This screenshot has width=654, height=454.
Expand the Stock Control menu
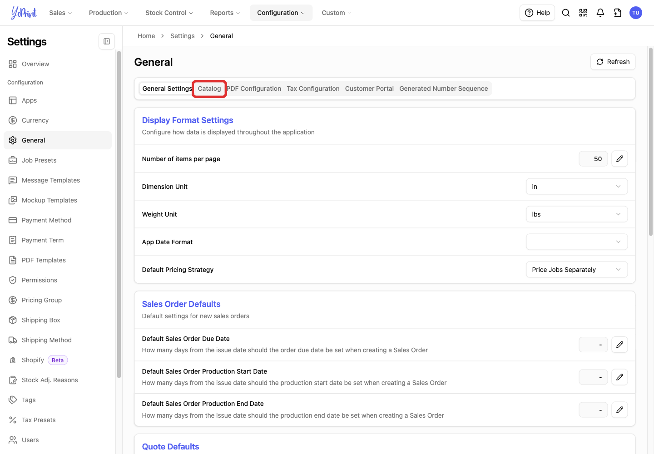pyautogui.click(x=169, y=13)
